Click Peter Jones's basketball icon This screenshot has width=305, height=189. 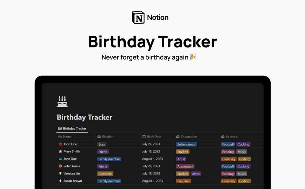point(60,166)
